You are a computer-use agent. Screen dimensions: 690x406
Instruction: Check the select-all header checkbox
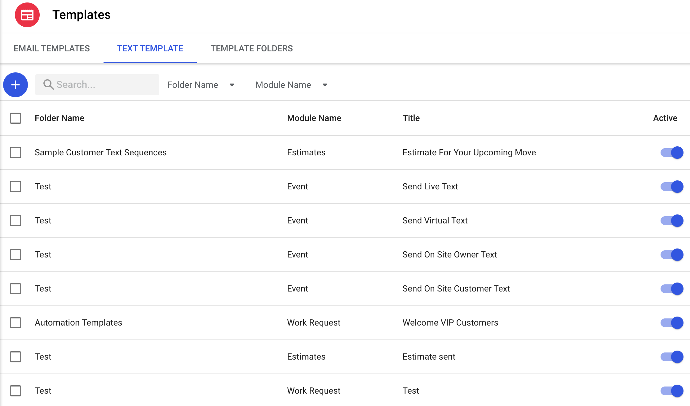[15, 118]
